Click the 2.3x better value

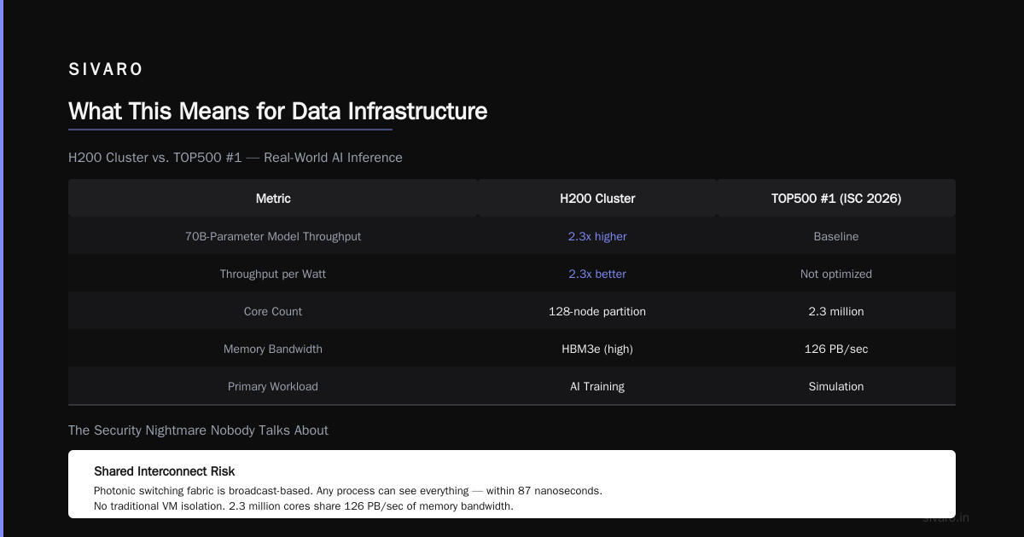597,274
